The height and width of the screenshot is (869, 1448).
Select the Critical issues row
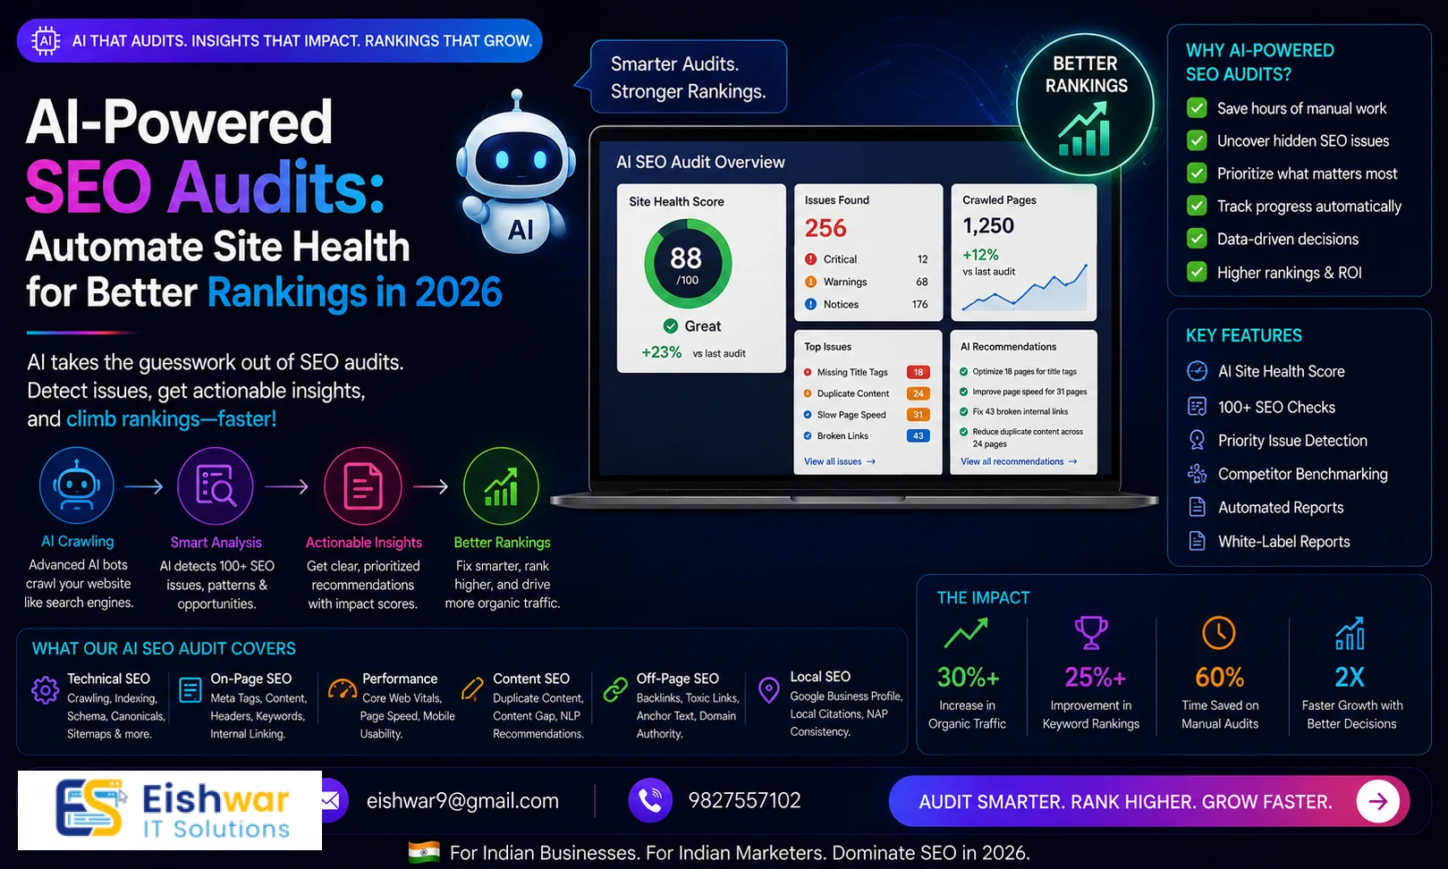867,259
